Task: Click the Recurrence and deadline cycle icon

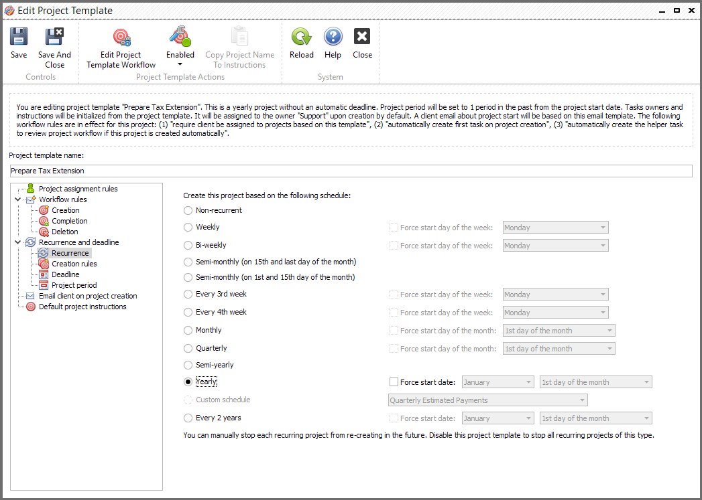Action: point(30,242)
